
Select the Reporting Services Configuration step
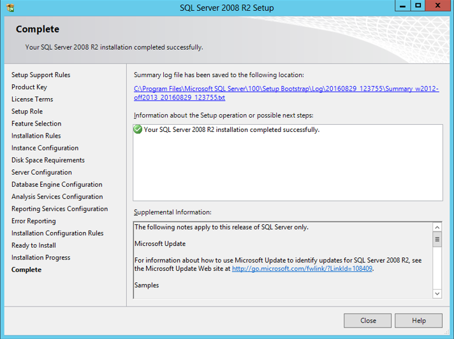(x=59, y=209)
